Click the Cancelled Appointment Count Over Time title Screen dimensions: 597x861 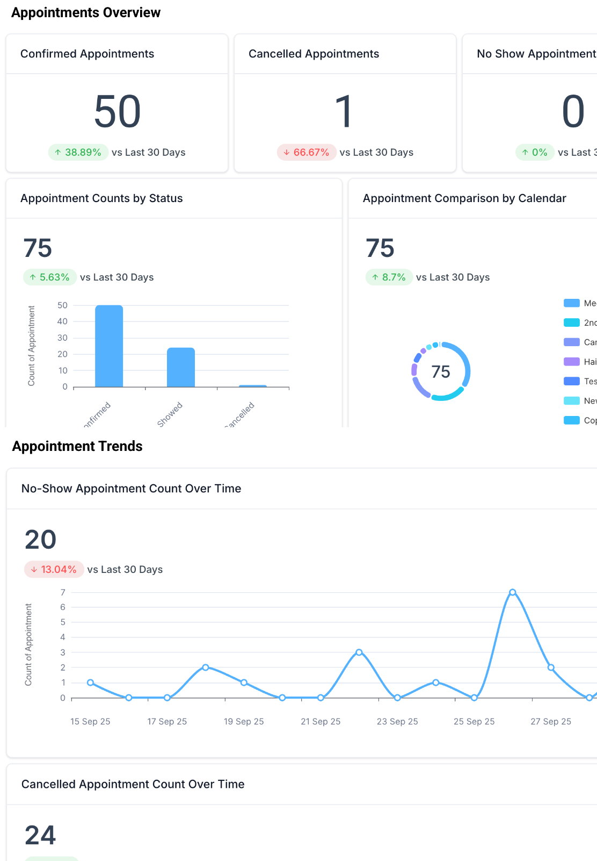coord(133,784)
